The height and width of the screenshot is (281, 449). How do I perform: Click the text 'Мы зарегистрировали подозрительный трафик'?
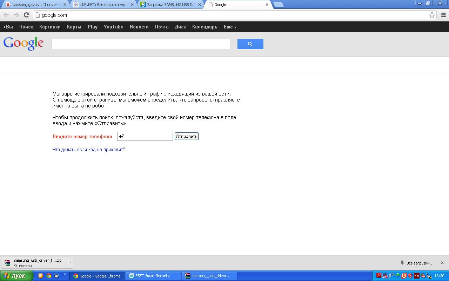click(109, 94)
